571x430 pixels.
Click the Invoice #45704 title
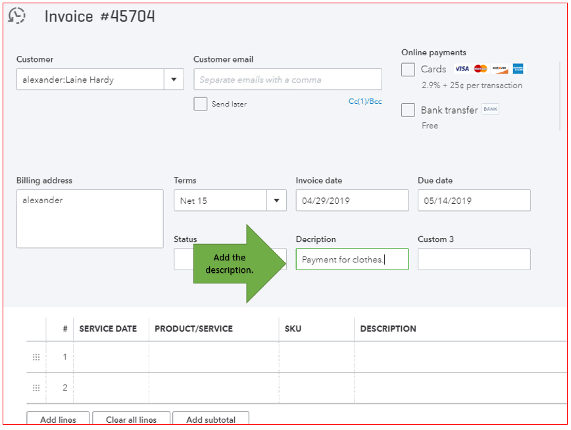100,16
